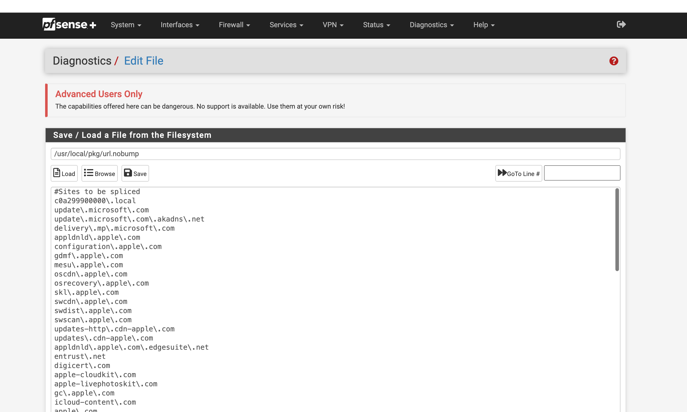
Task: Open the Status menu
Action: (x=376, y=25)
